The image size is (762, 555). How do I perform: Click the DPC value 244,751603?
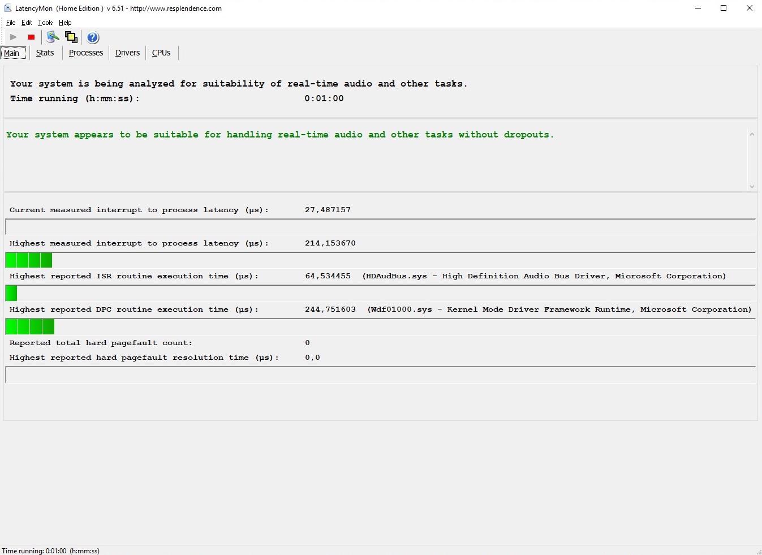click(330, 309)
